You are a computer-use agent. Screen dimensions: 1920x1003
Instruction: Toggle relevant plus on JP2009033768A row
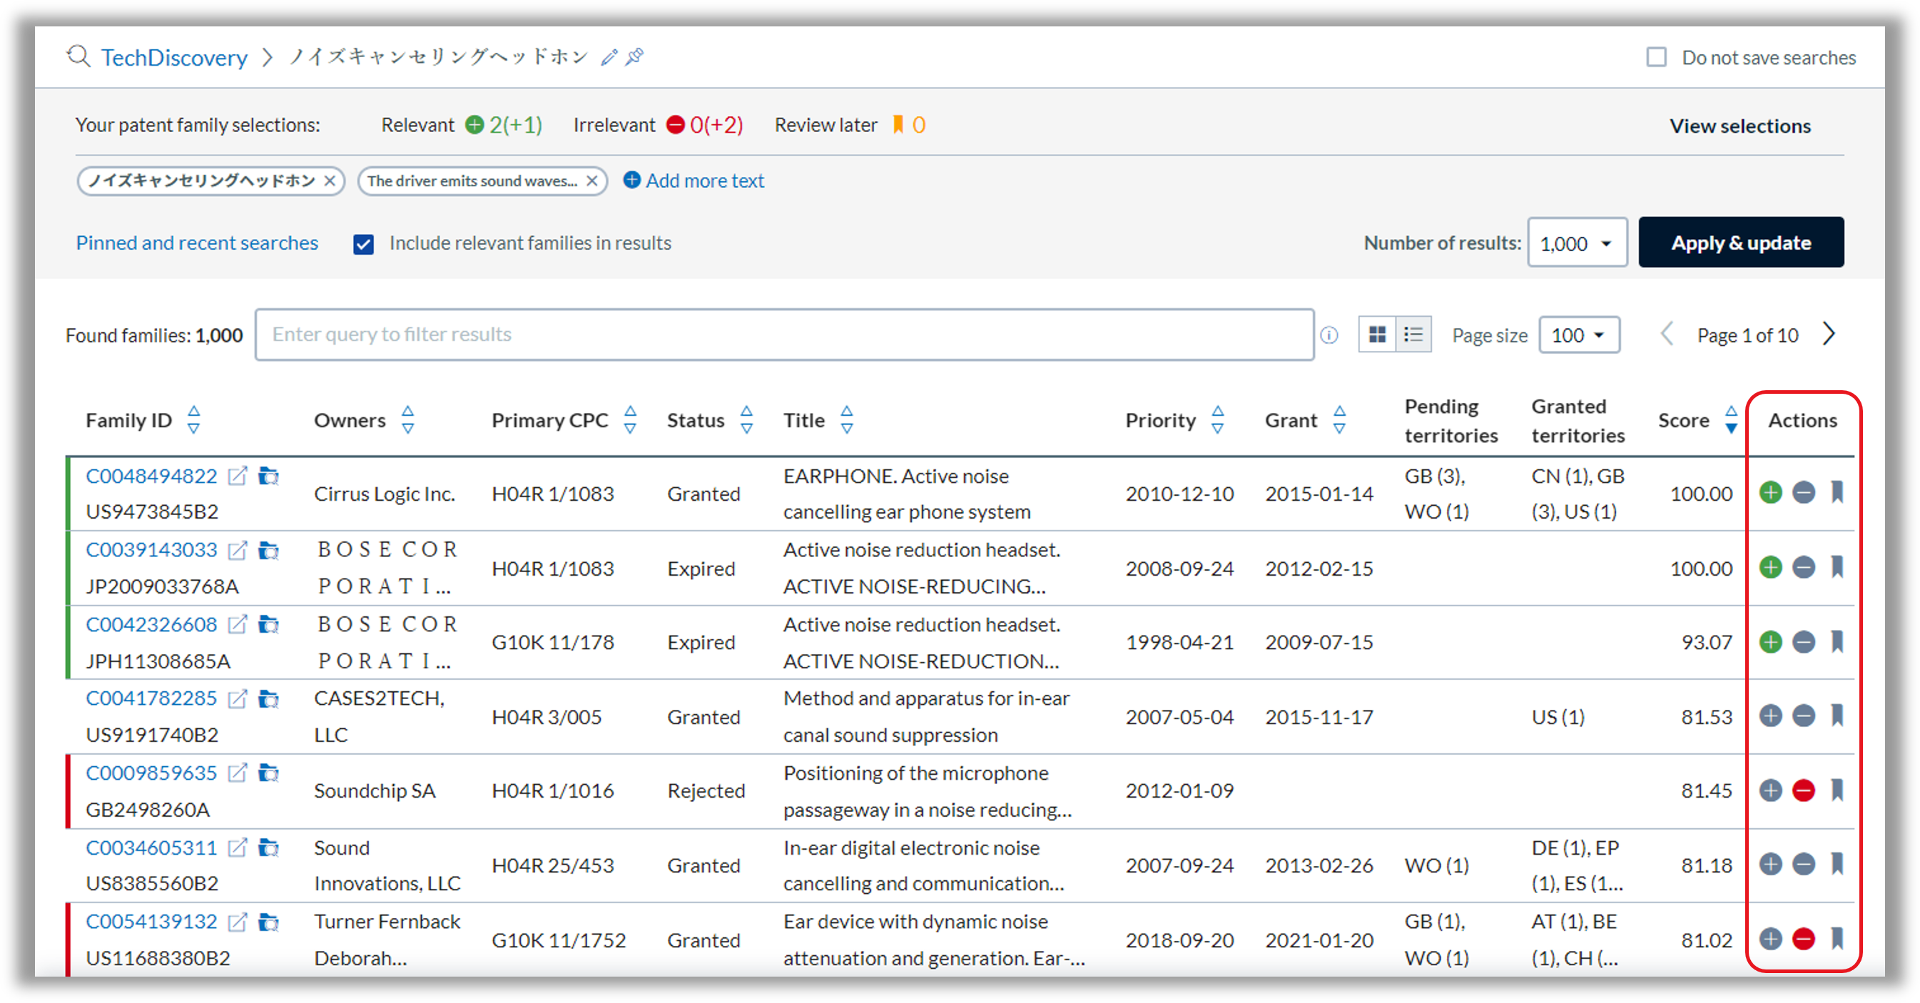tap(1770, 567)
